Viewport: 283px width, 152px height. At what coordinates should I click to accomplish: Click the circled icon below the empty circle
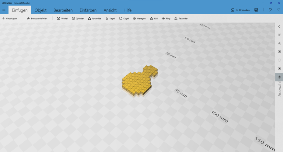(x=279, y=68)
